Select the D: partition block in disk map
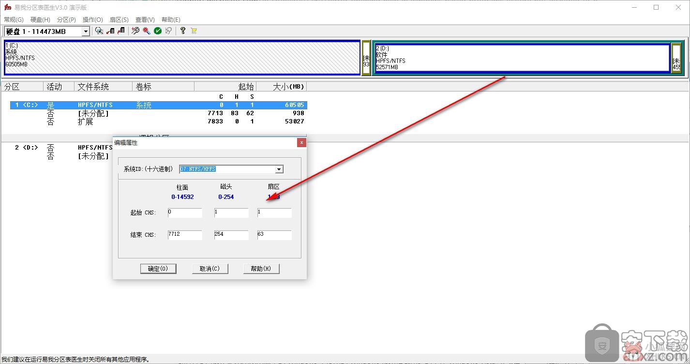 pos(522,58)
